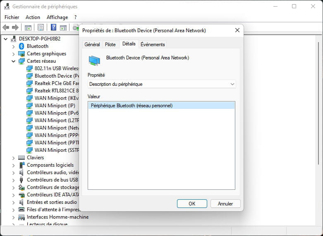Click the Cartes réseau network icon
The width and height of the screenshot is (323, 236).
(22, 61)
